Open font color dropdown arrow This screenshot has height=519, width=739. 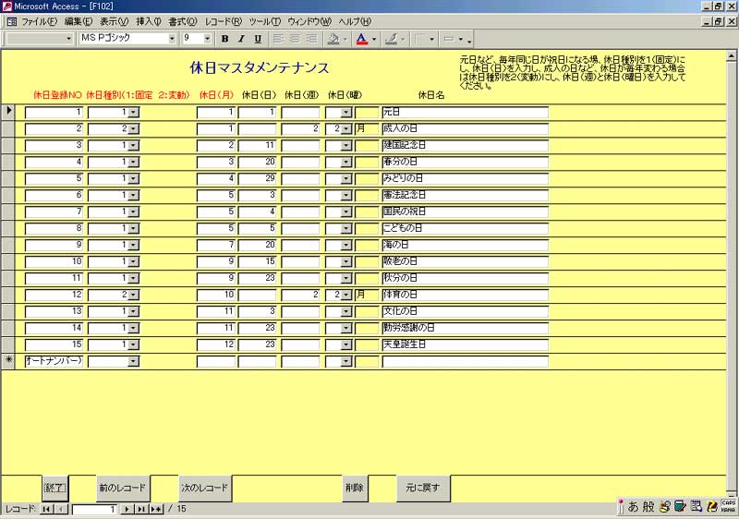coord(374,39)
